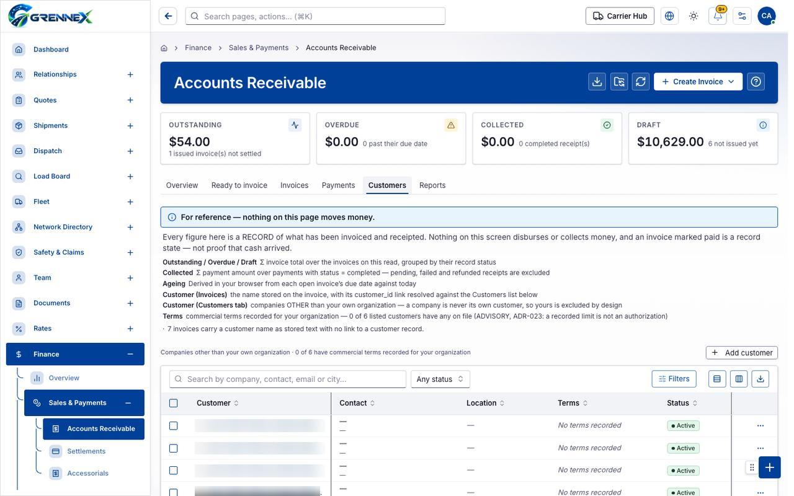
Task: Open the Create Invoice dropdown
Action: [698, 82]
